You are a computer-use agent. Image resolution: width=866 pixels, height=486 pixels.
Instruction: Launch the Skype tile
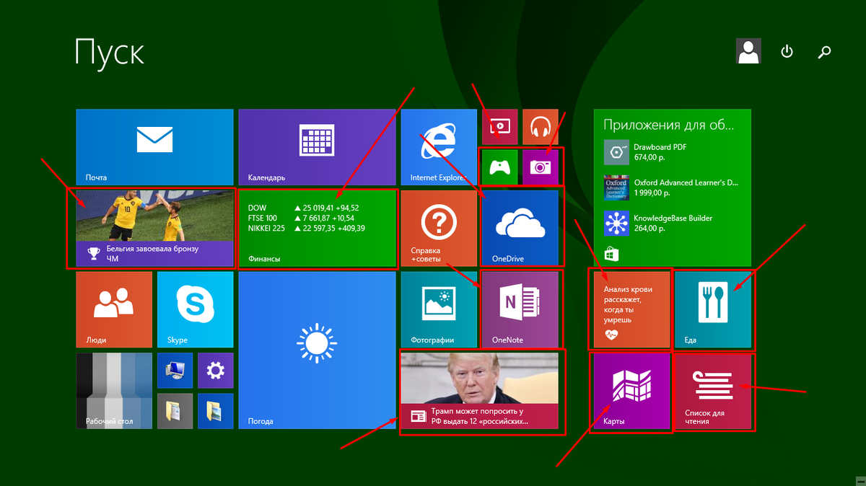tap(195, 309)
